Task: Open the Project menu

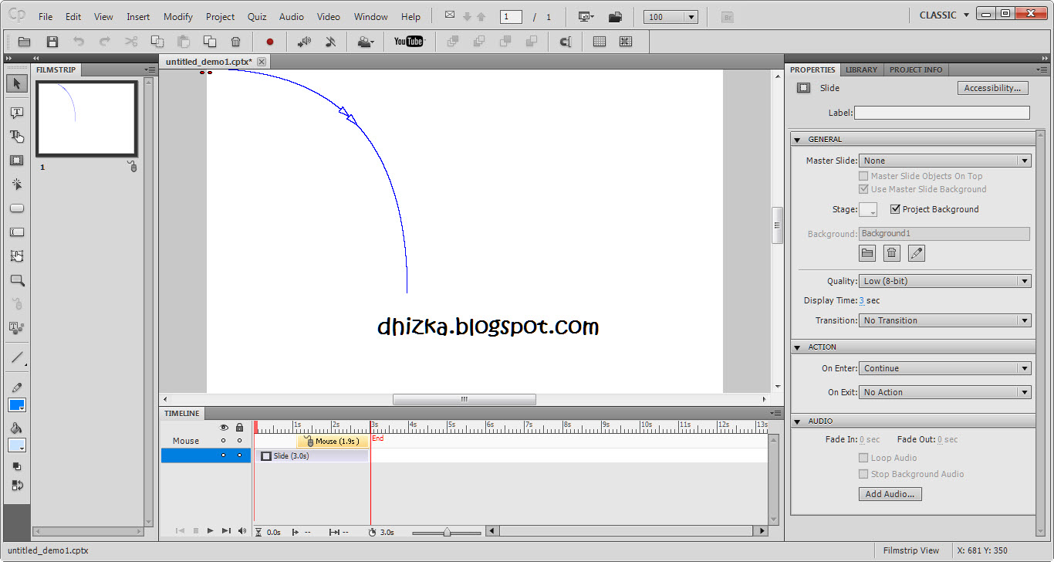Action: 220,16
